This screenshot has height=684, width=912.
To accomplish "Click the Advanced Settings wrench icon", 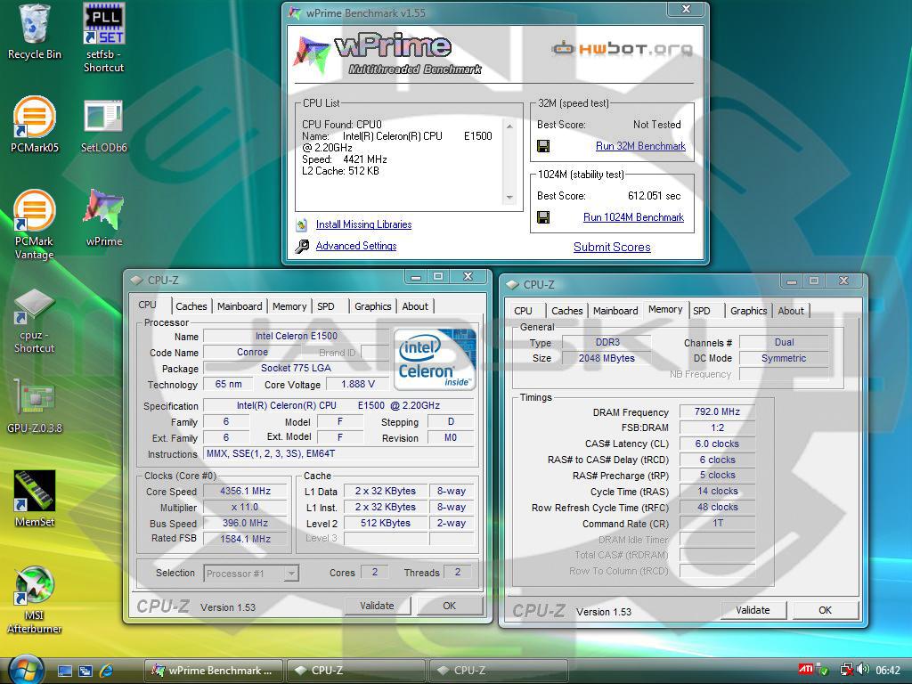I will pos(301,246).
